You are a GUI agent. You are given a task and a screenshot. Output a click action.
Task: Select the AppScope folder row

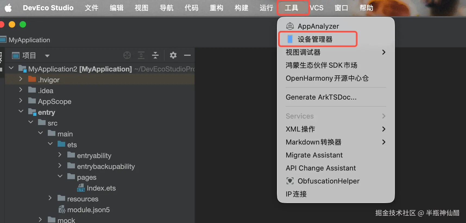pyautogui.click(x=99, y=101)
